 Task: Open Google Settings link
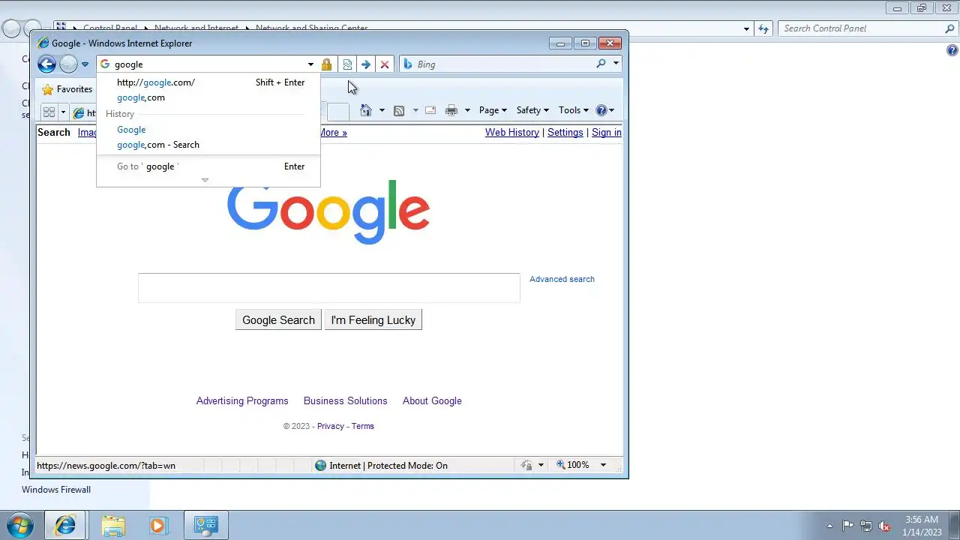click(565, 133)
